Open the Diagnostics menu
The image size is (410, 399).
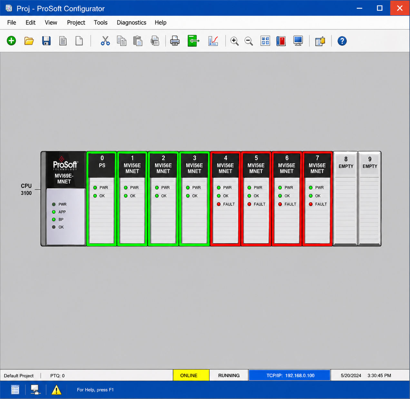pyautogui.click(x=132, y=23)
